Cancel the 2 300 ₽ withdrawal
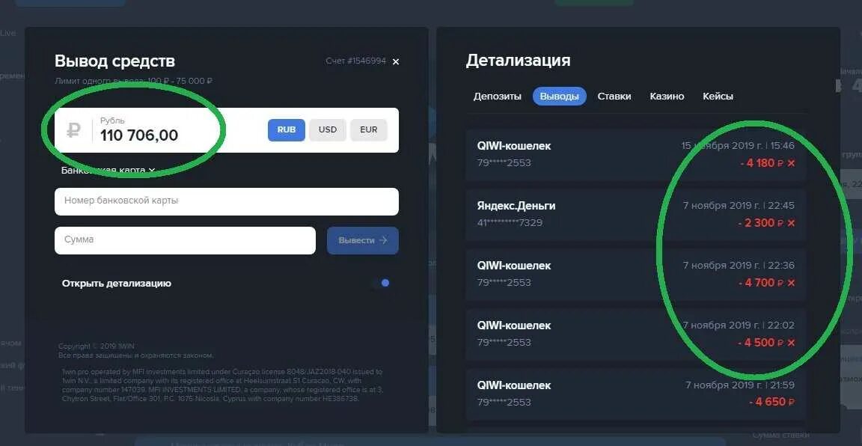862x446 pixels. (791, 223)
